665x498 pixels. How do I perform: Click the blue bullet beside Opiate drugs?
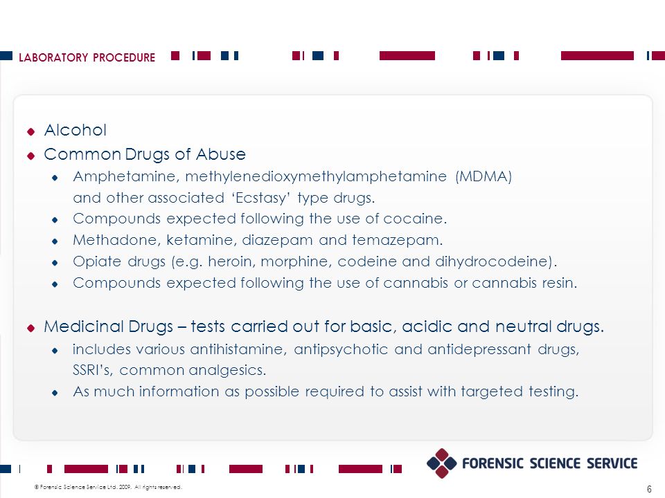click(55, 263)
